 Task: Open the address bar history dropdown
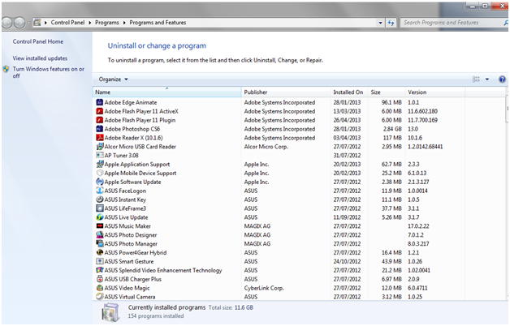coord(380,23)
